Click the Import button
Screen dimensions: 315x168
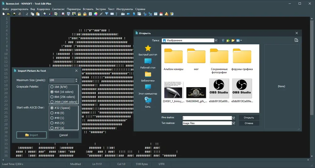click(31, 135)
